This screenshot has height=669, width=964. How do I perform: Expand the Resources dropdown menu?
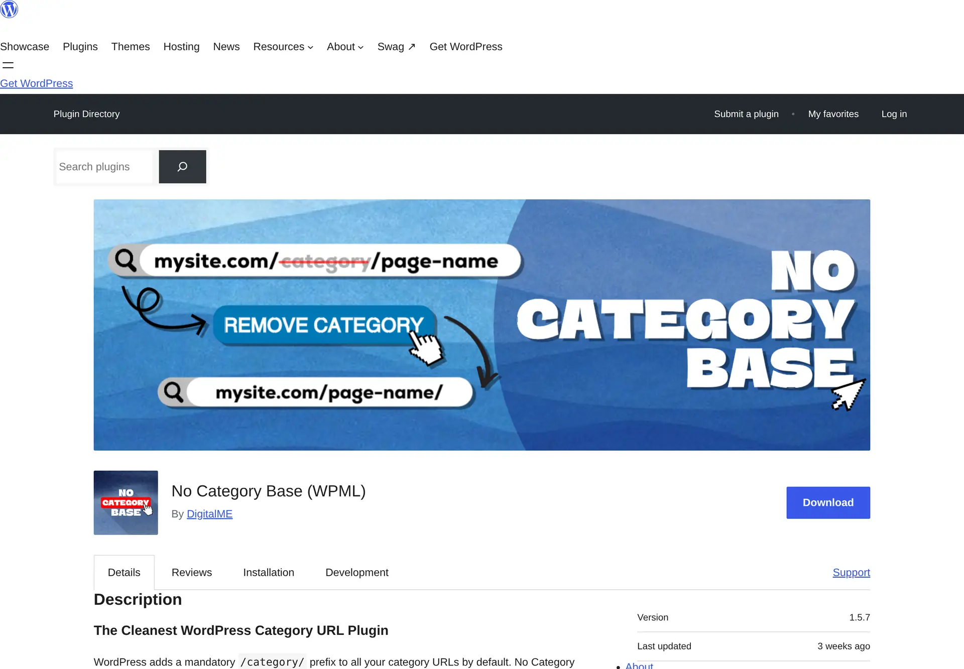[283, 47]
